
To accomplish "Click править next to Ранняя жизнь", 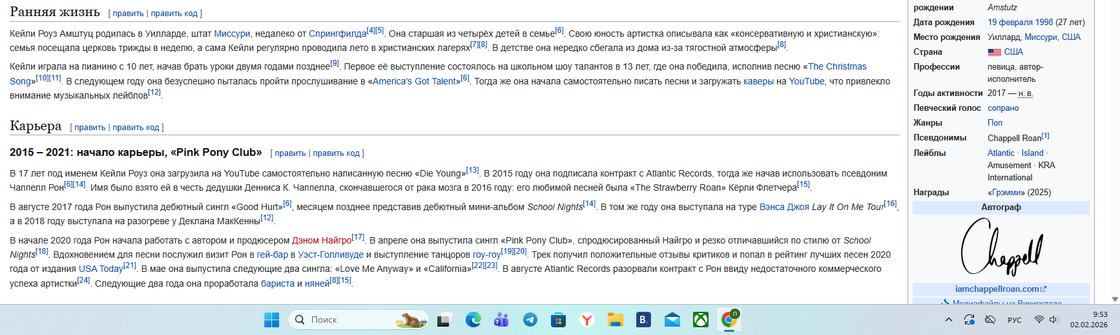I will 129,13.
